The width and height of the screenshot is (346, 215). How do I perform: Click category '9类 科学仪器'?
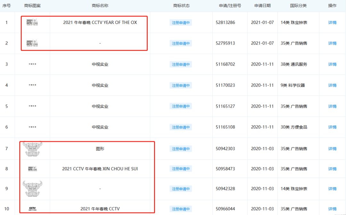click(292, 85)
